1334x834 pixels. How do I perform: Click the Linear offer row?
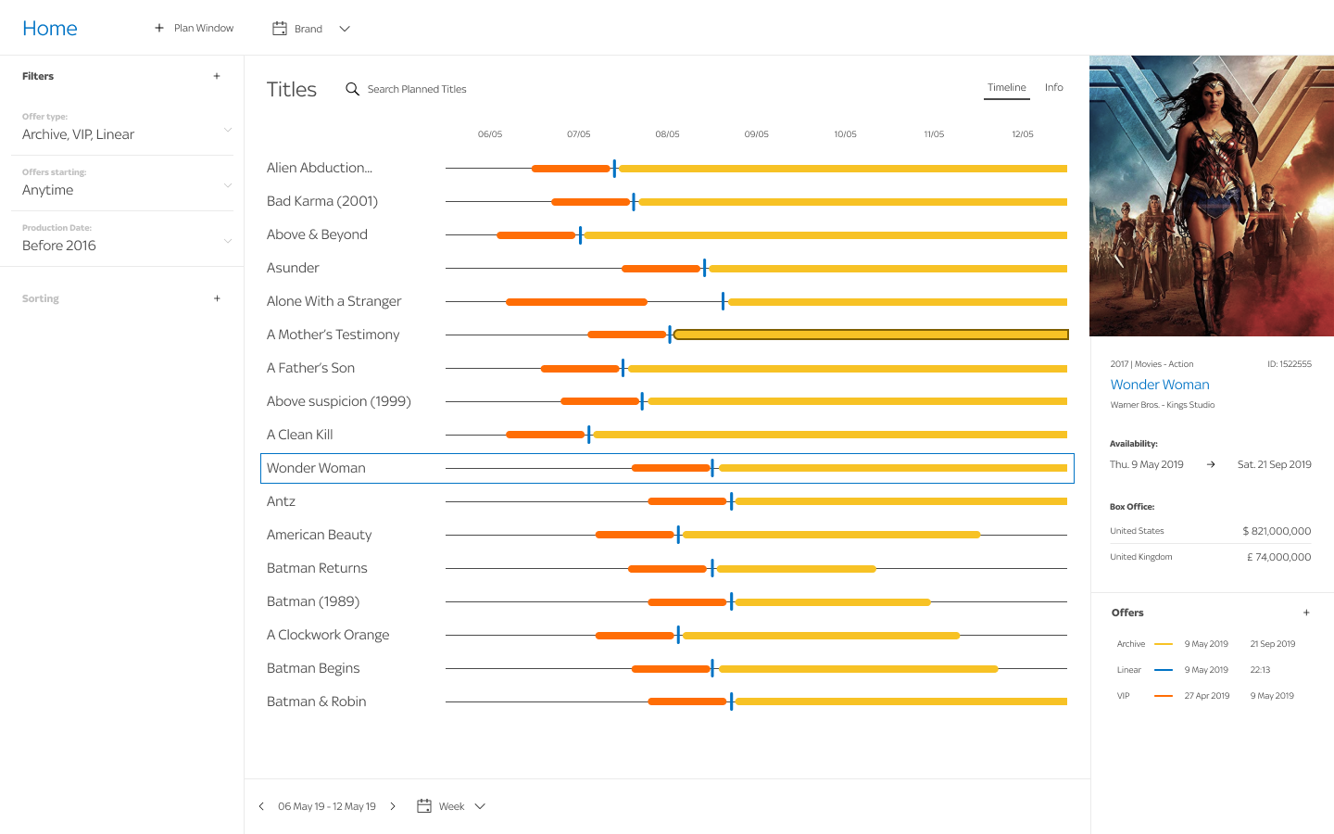1194,670
